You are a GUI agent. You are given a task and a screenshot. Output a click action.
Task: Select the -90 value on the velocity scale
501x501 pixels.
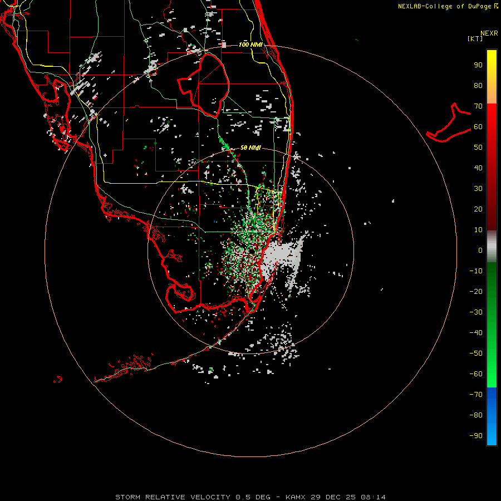point(476,435)
